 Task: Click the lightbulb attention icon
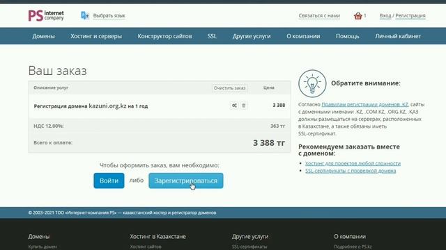tap(312, 83)
